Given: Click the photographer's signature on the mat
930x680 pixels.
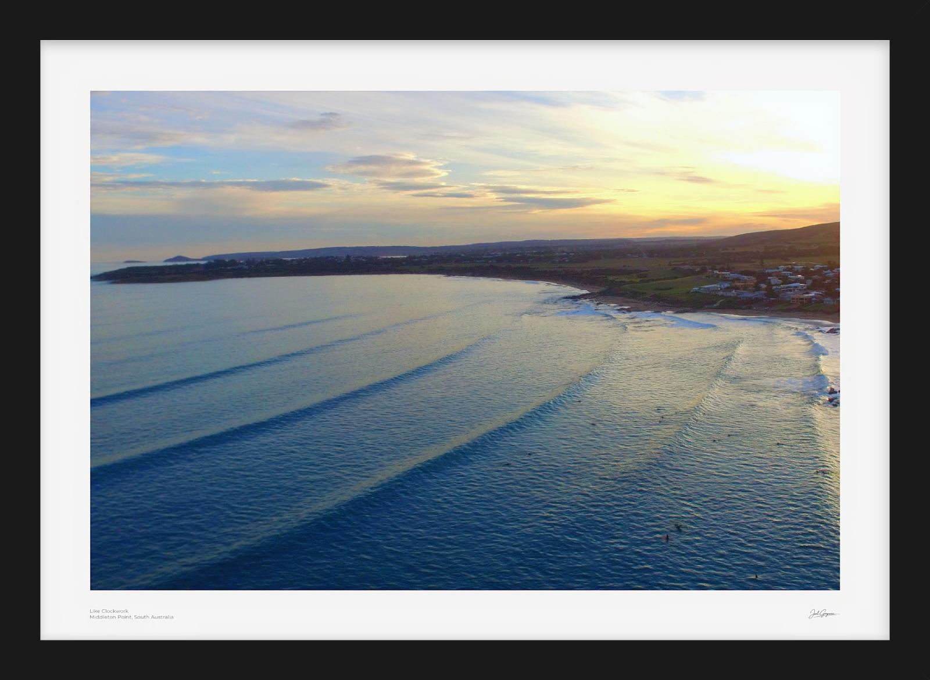Looking at the screenshot, I should click(824, 614).
